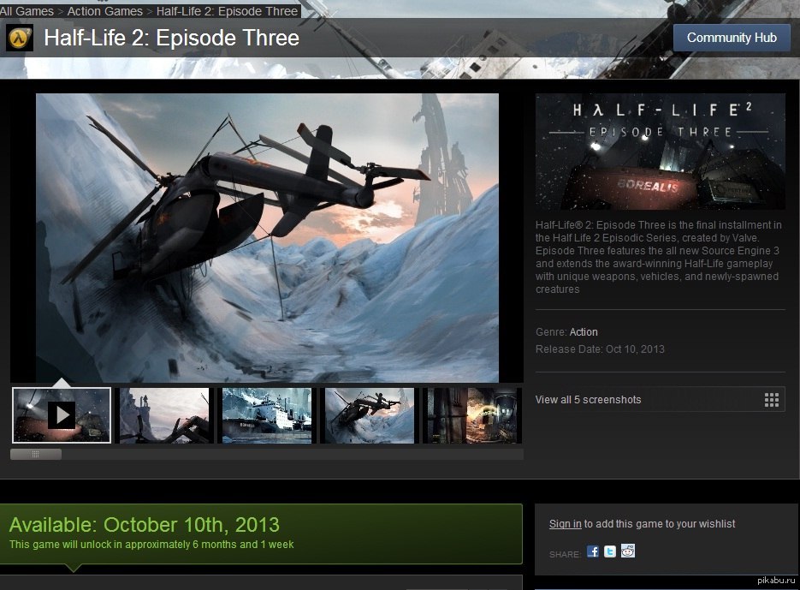Select the crashed helicopter screenshot thumbnail

pos(370,415)
